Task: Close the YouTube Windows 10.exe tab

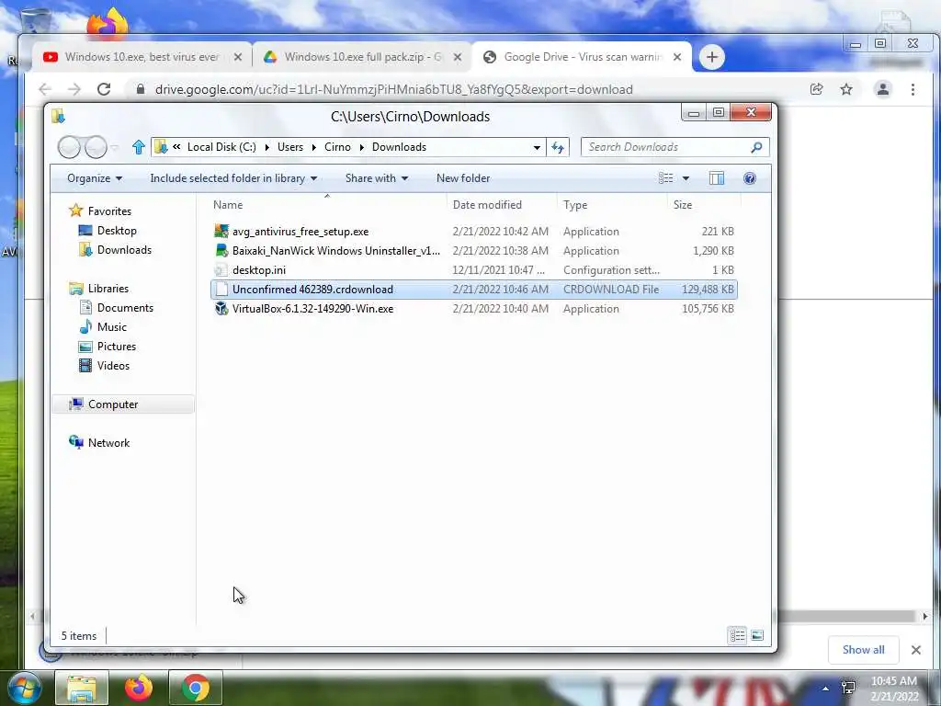Action: pos(238,57)
